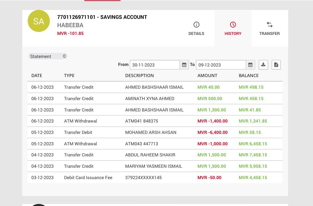Open the To date calendar picker
The image size is (313, 206).
250,65
